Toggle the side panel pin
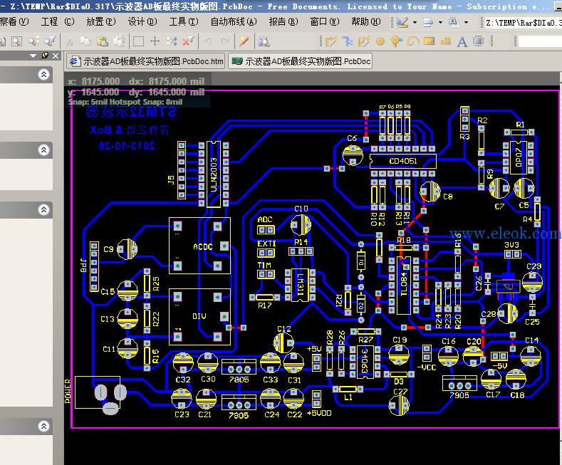This screenshot has height=465, width=562. [x=45, y=56]
